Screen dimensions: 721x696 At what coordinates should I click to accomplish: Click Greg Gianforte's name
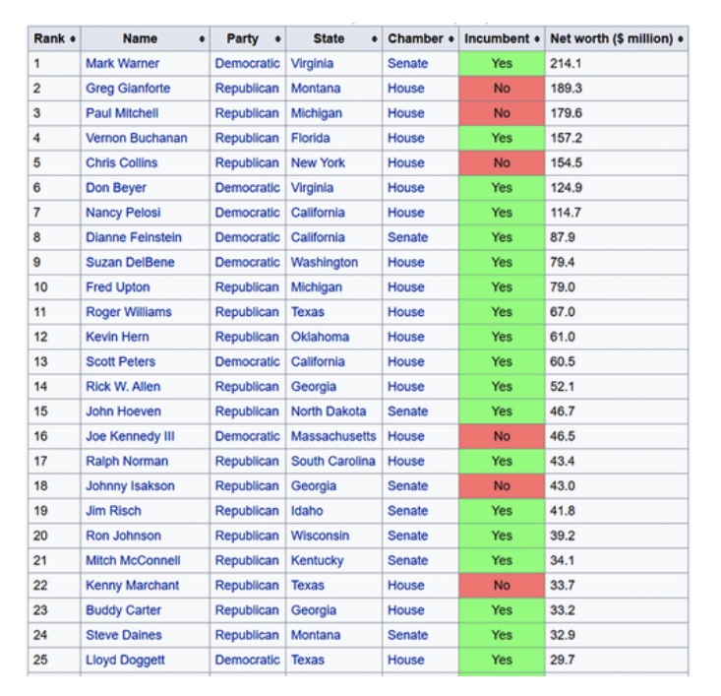[x=128, y=89]
